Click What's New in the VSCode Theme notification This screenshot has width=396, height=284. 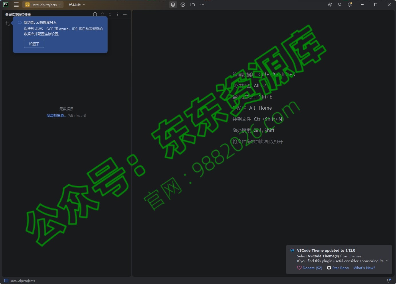pyautogui.click(x=364, y=268)
